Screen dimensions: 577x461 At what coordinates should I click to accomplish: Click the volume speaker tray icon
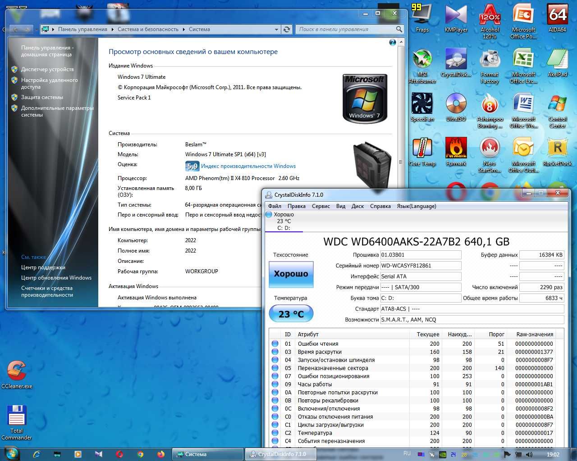(529, 454)
